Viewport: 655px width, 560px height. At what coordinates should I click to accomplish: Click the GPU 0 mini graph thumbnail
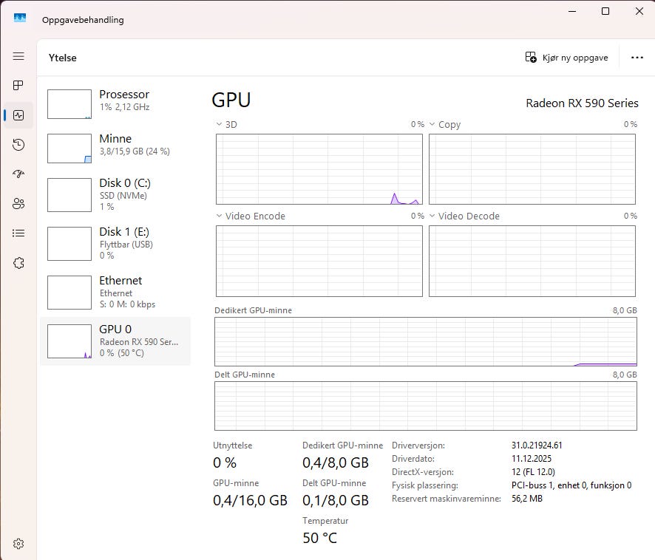[69, 341]
